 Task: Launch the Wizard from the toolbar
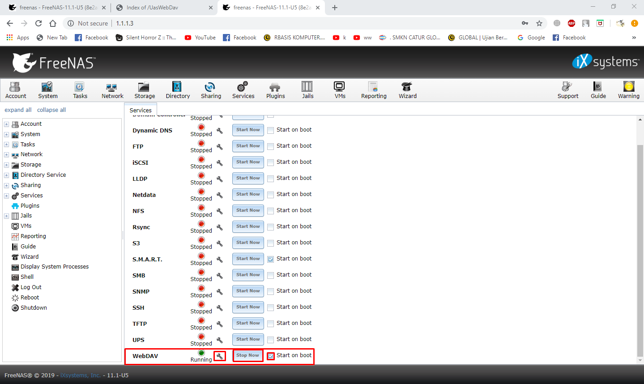tap(408, 90)
